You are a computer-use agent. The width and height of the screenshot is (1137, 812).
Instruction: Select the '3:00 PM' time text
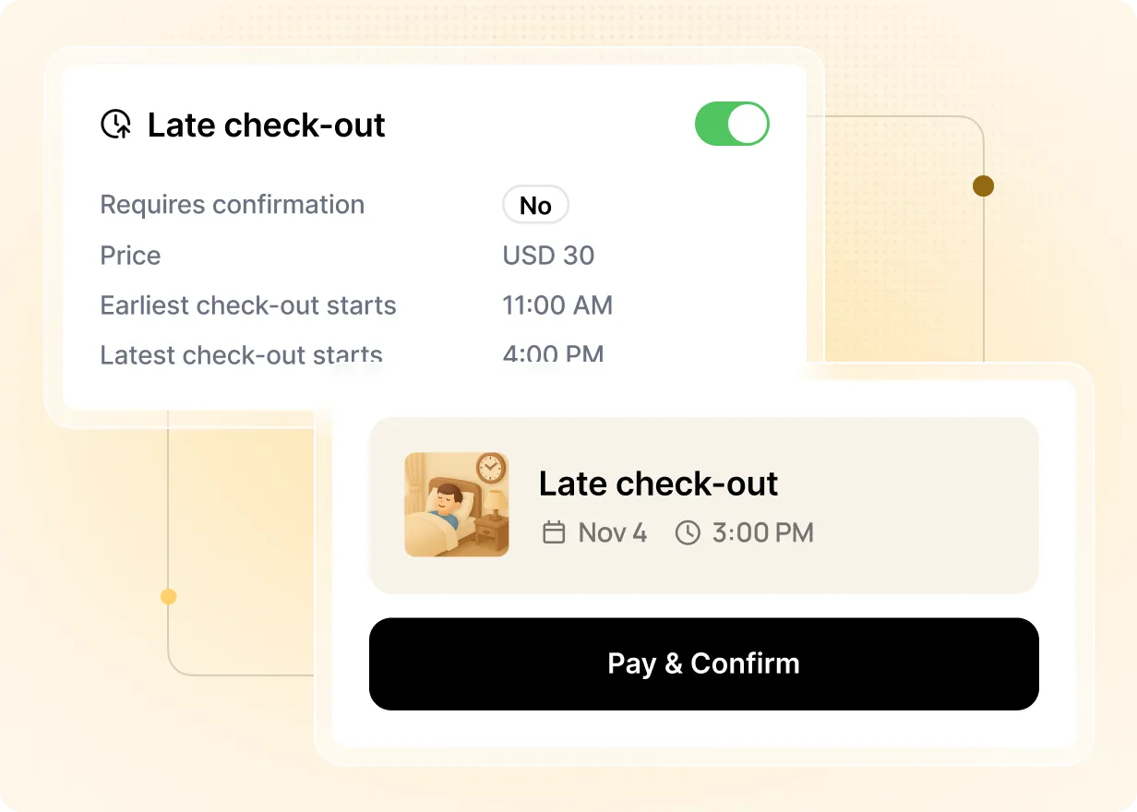(x=762, y=532)
